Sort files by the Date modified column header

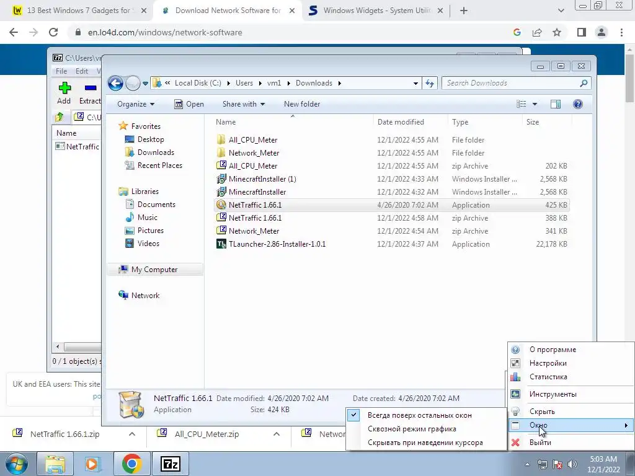point(411,122)
